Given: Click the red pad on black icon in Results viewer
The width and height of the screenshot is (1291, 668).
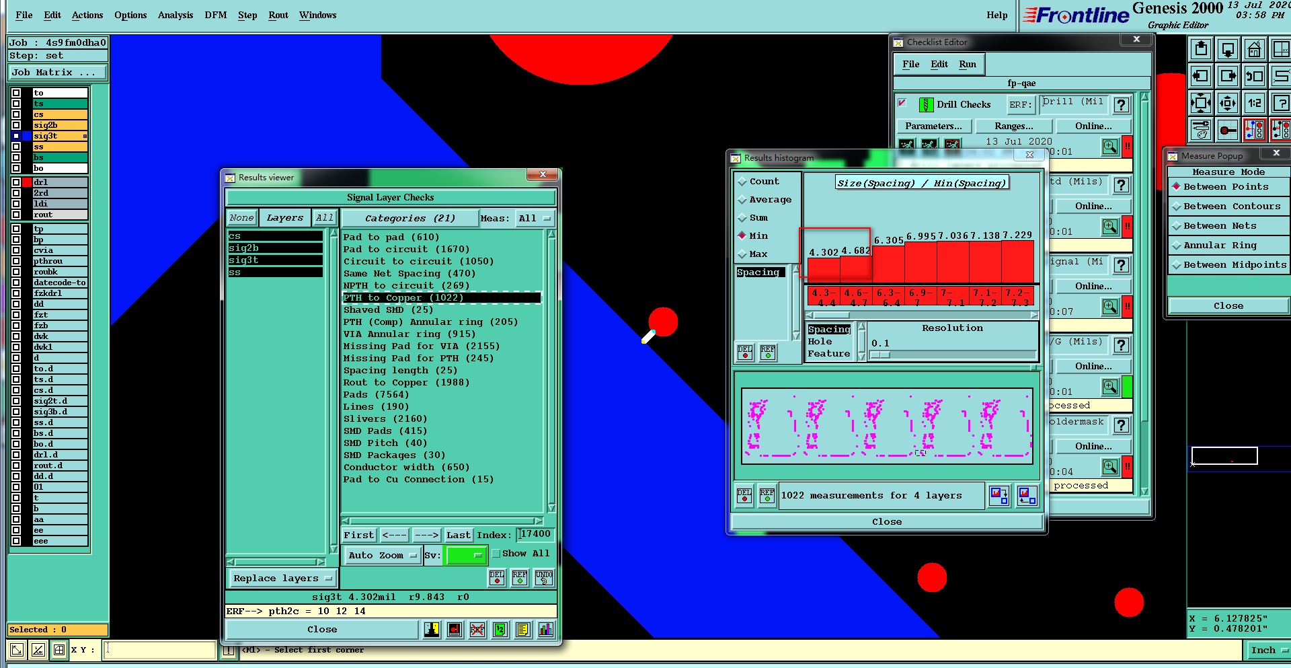Looking at the screenshot, I should [x=455, y=630].
